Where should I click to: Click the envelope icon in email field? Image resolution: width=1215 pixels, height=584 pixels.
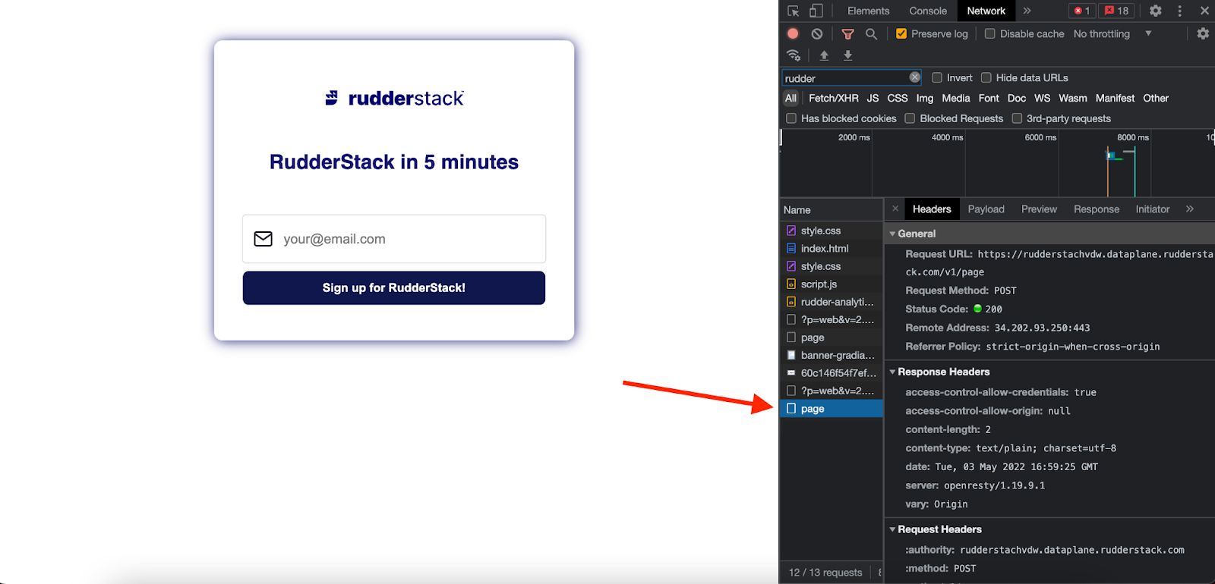point(263,239)
